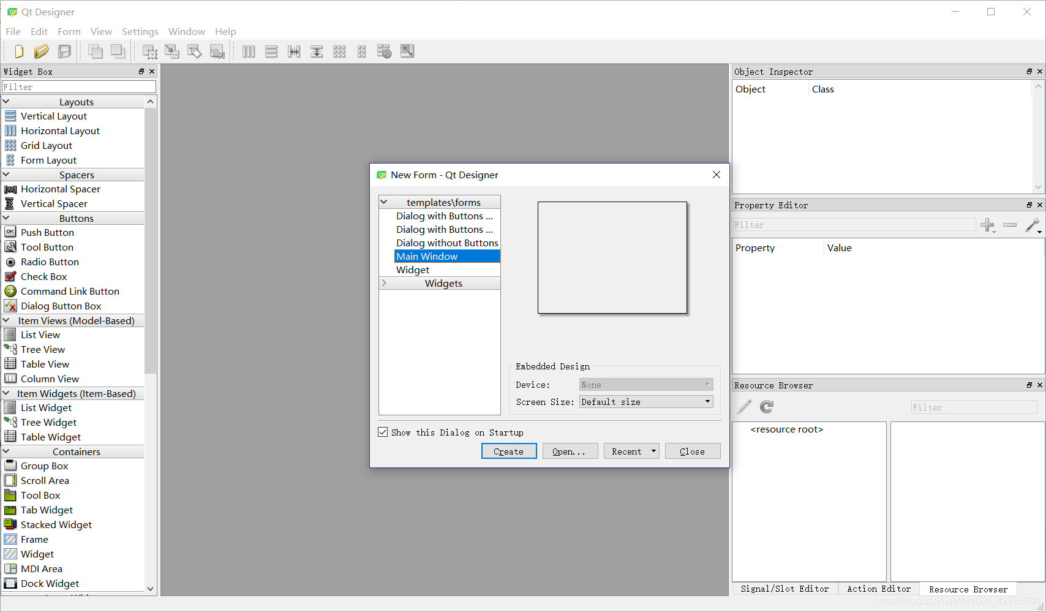Click the Adjust Size toolbar icon
Screen dimensions: 1046x612
[x=407, y=51]
